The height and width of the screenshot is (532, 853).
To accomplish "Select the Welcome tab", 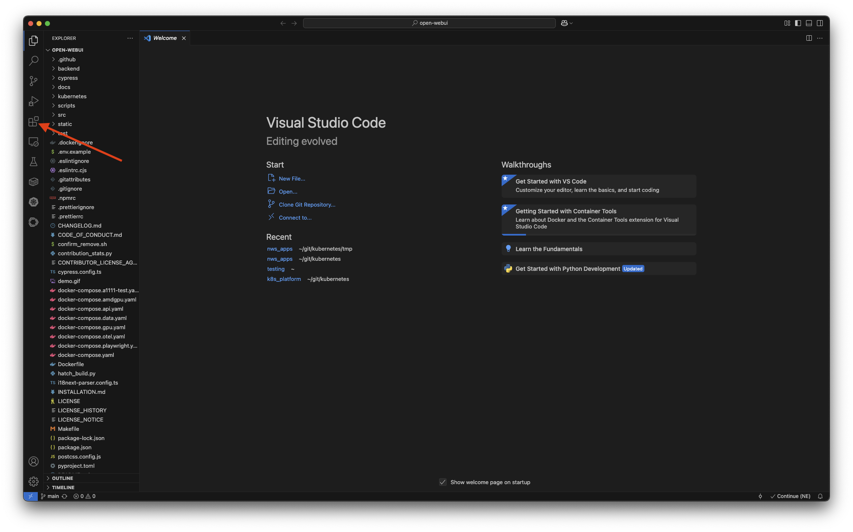I will (x=165, y=38).
